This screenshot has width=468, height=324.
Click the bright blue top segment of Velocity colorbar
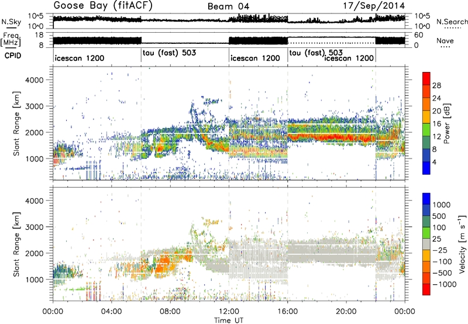pos(426,199)
